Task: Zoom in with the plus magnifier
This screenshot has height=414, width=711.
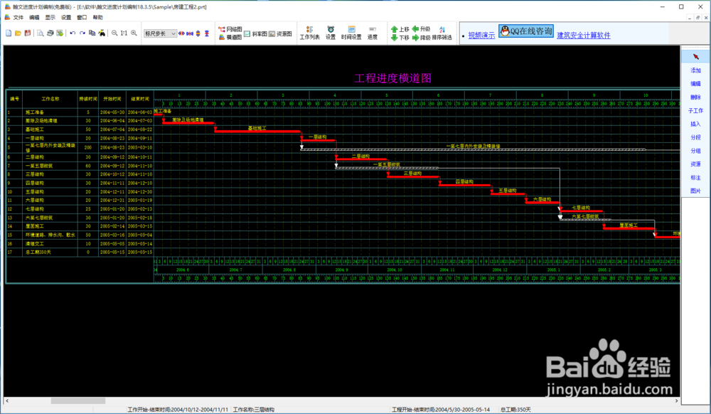Action: (x=134, y=33)
